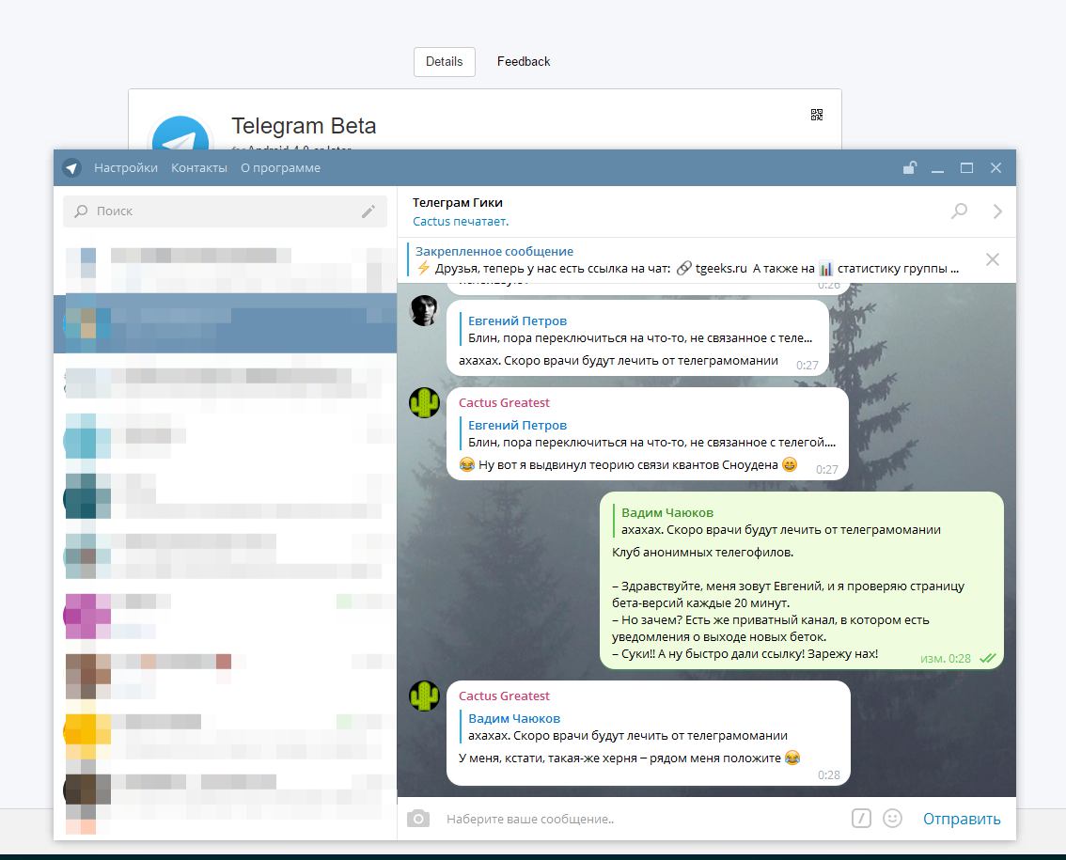This screenshot has width=1066, height=860.
Task: Click QR code icon on Telegram Beta page
Action: pos(817,115)
